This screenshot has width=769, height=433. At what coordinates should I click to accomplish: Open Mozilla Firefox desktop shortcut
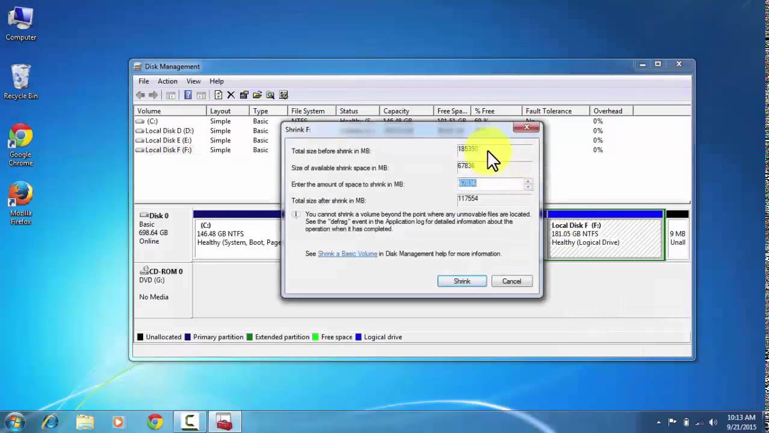tap(20, 203)
